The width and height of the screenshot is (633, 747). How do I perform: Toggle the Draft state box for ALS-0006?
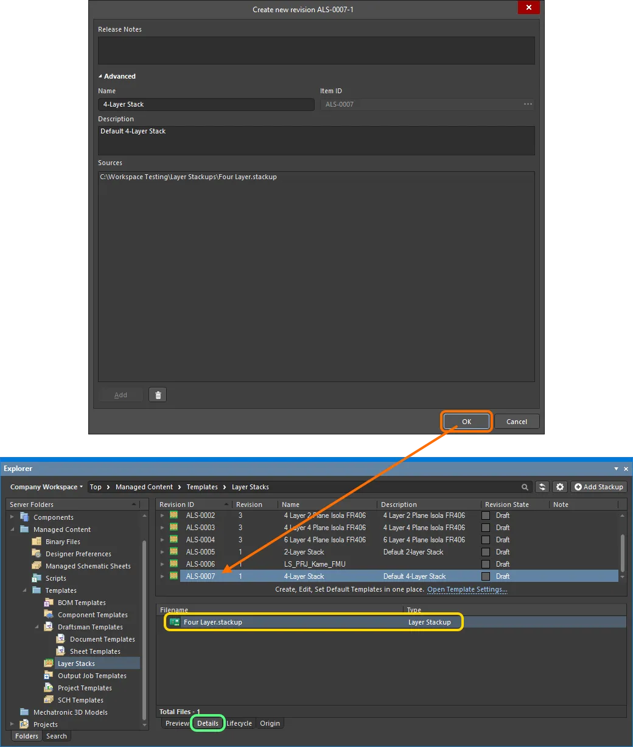pos(486,564)
